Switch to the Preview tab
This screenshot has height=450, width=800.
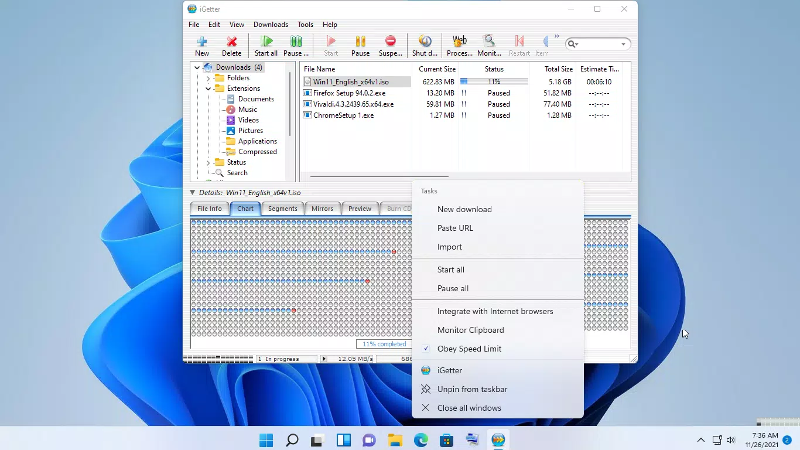click(360, 209)
